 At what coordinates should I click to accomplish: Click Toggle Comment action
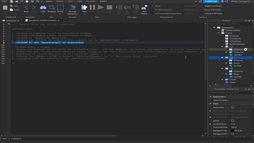coord(213,6)
